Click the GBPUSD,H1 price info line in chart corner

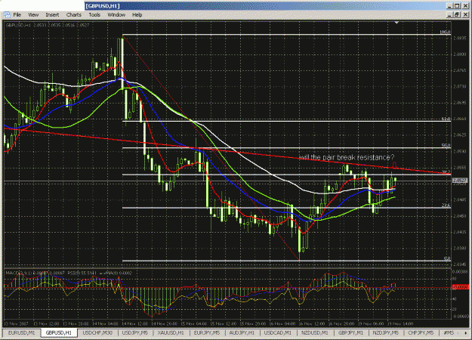click(x=48, y=25)
